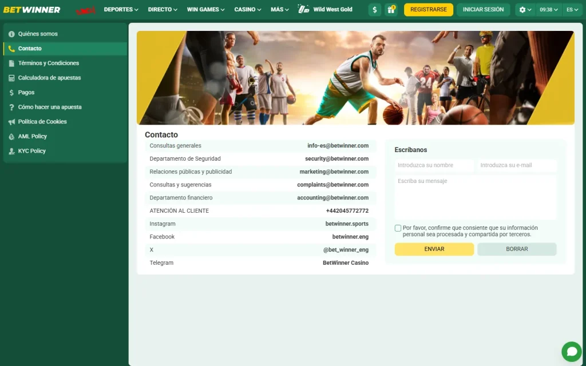Expand the DEPORTES dropdown menu
The height and width of the screenshot is (366, 586).
coord(121,9)
